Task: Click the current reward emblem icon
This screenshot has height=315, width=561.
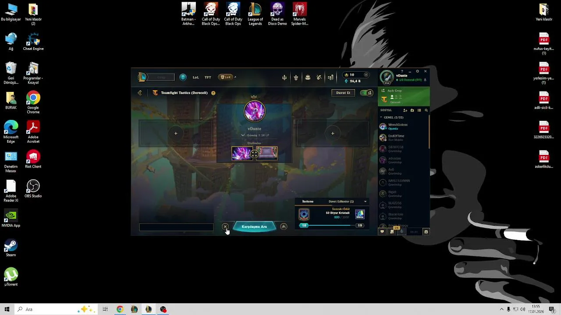Action: point(304,214)
